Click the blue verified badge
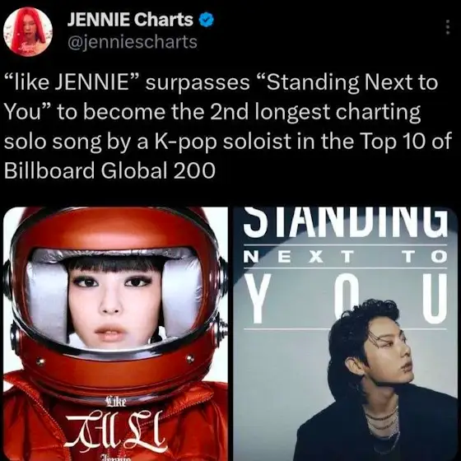461x461 pixels. [207, 20]
